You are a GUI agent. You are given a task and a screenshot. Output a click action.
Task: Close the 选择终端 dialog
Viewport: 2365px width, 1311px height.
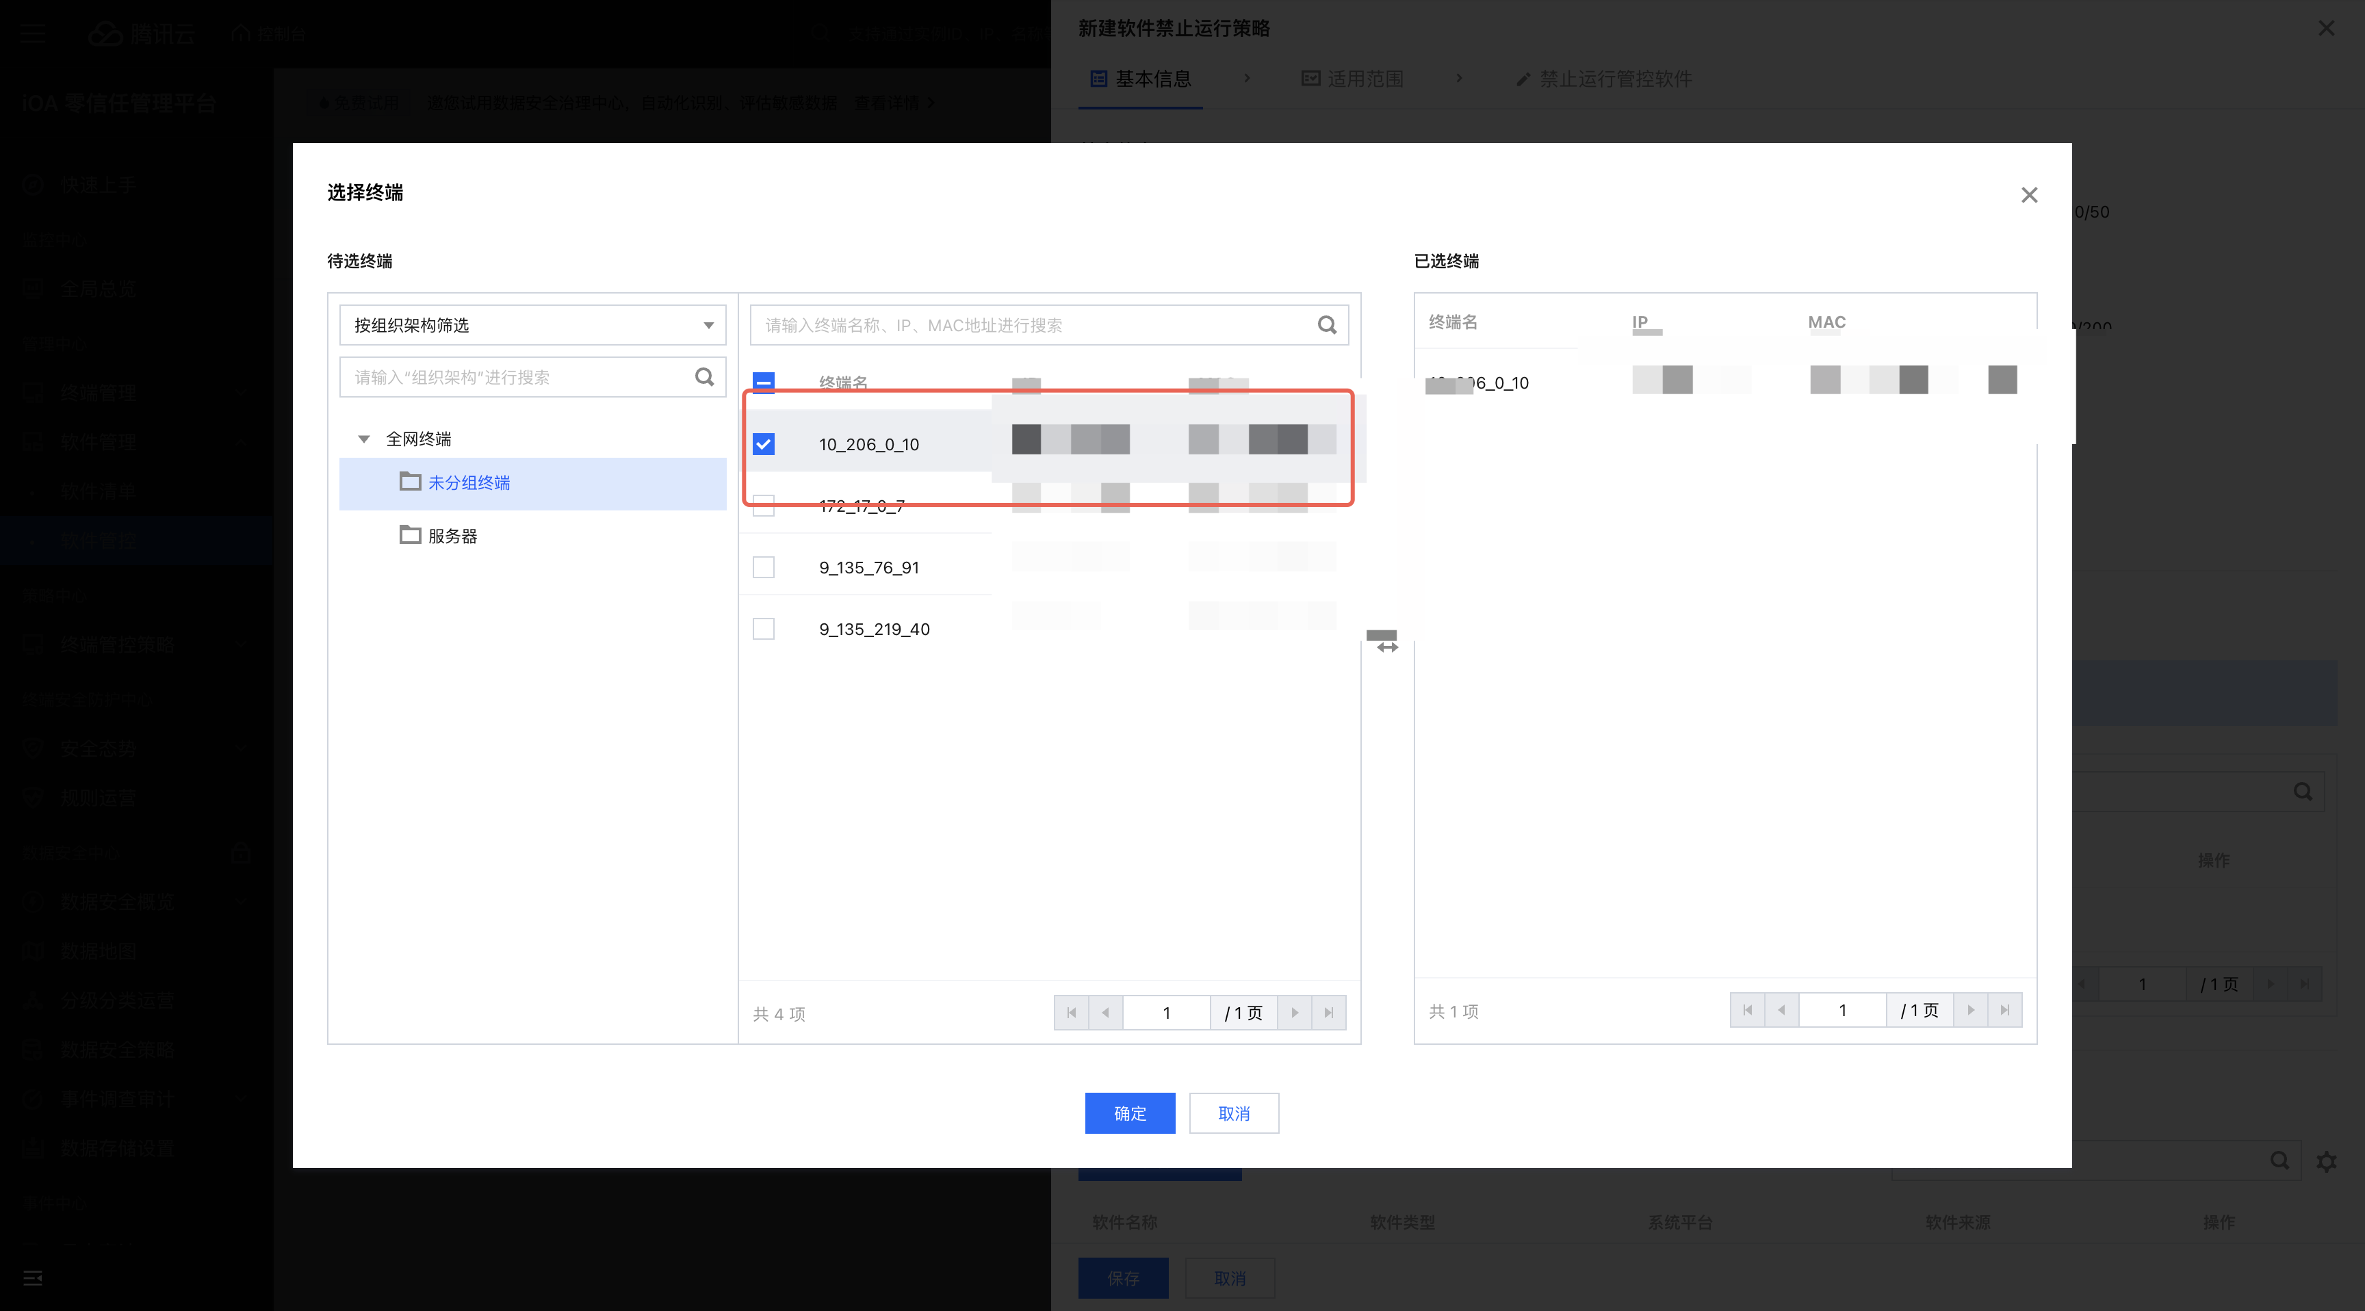[x=2029, y=194]
